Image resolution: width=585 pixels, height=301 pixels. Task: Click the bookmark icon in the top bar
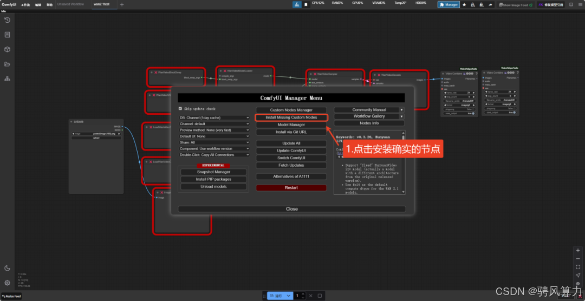(x=305, y=4)
